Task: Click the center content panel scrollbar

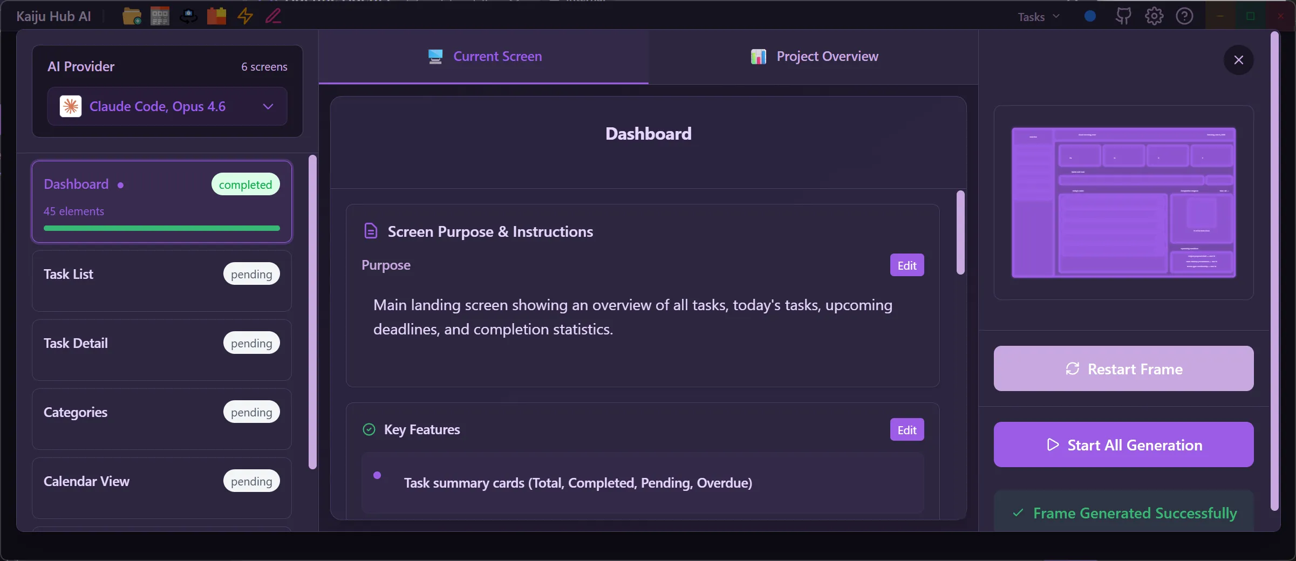Action: click(x=960, y=232)
